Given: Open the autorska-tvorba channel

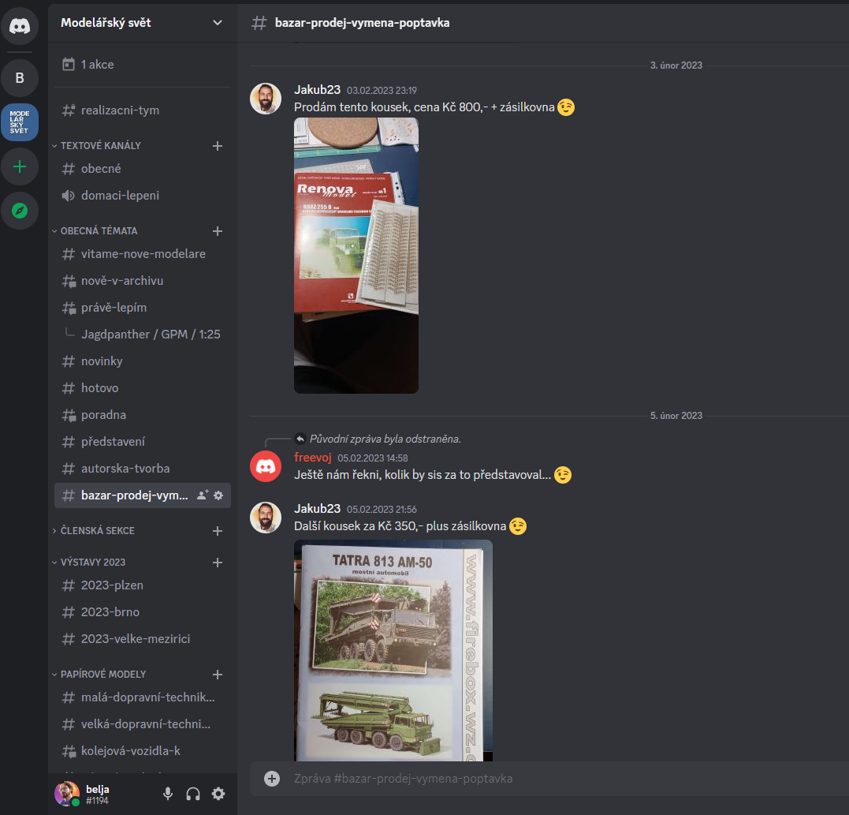Looking at the screenshot, I should pos(143,468).
